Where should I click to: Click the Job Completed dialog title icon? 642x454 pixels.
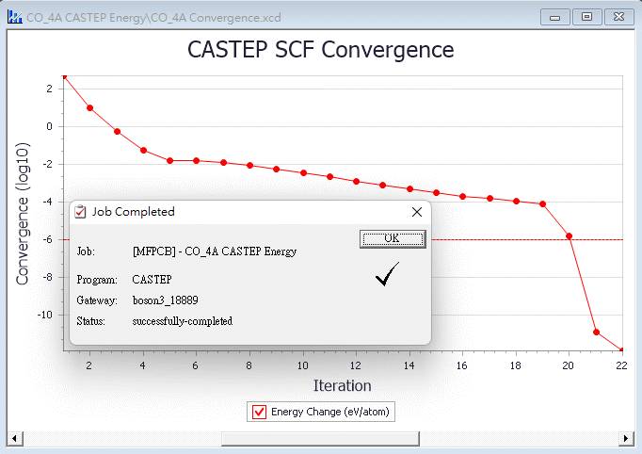[81, 212]
